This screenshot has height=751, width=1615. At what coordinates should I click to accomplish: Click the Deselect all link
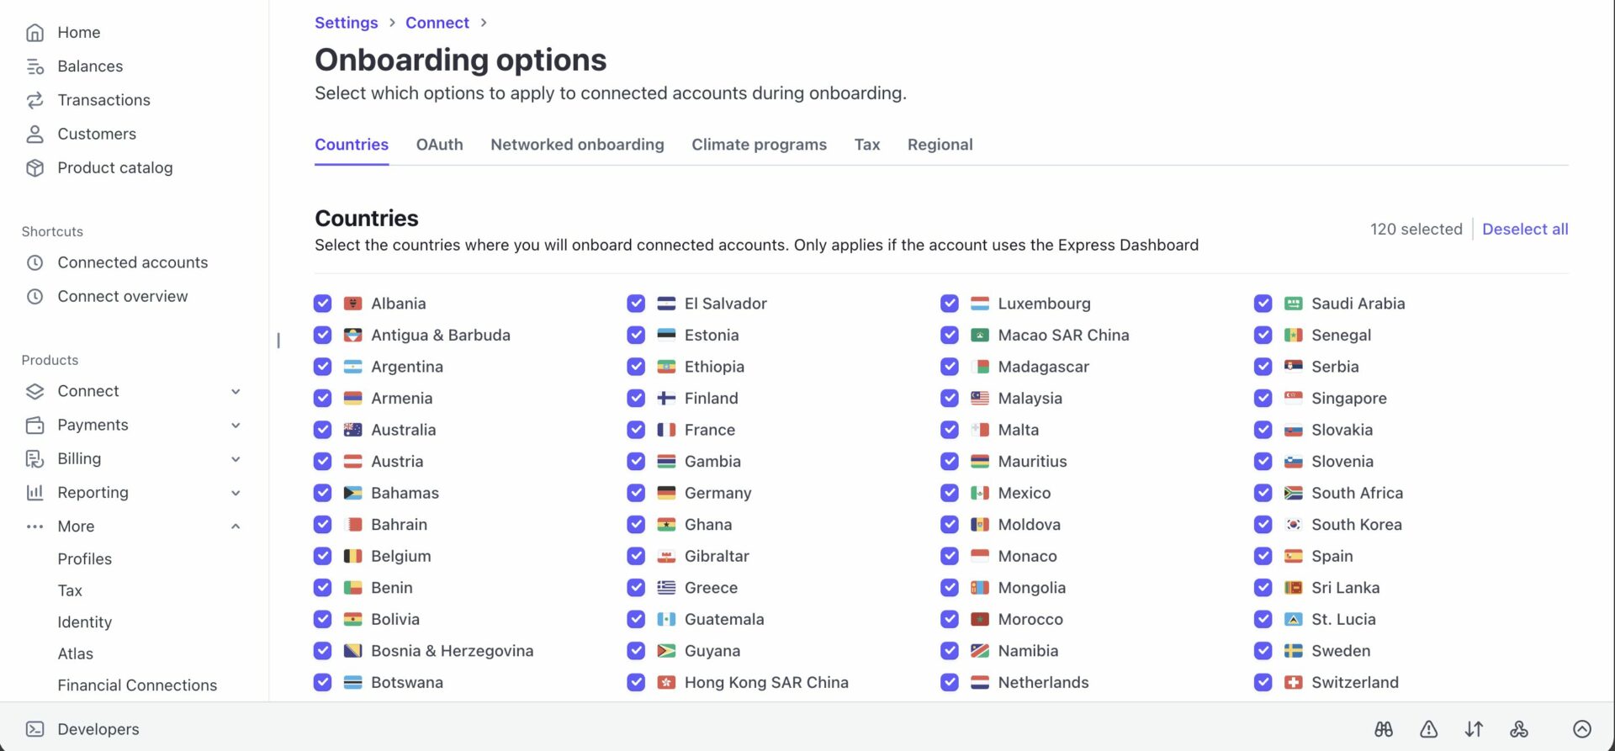1524,230
